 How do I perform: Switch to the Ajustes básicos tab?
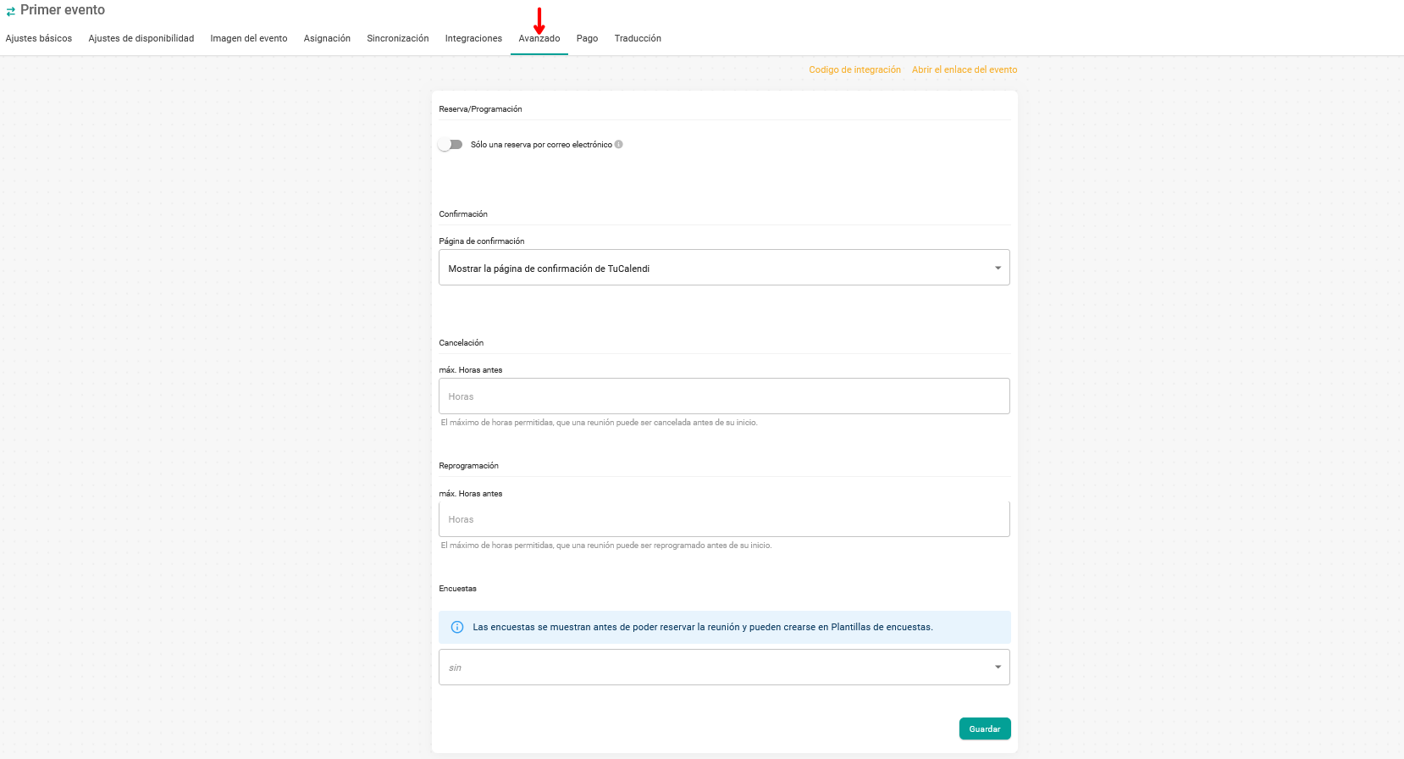click(x=39, y=38)
